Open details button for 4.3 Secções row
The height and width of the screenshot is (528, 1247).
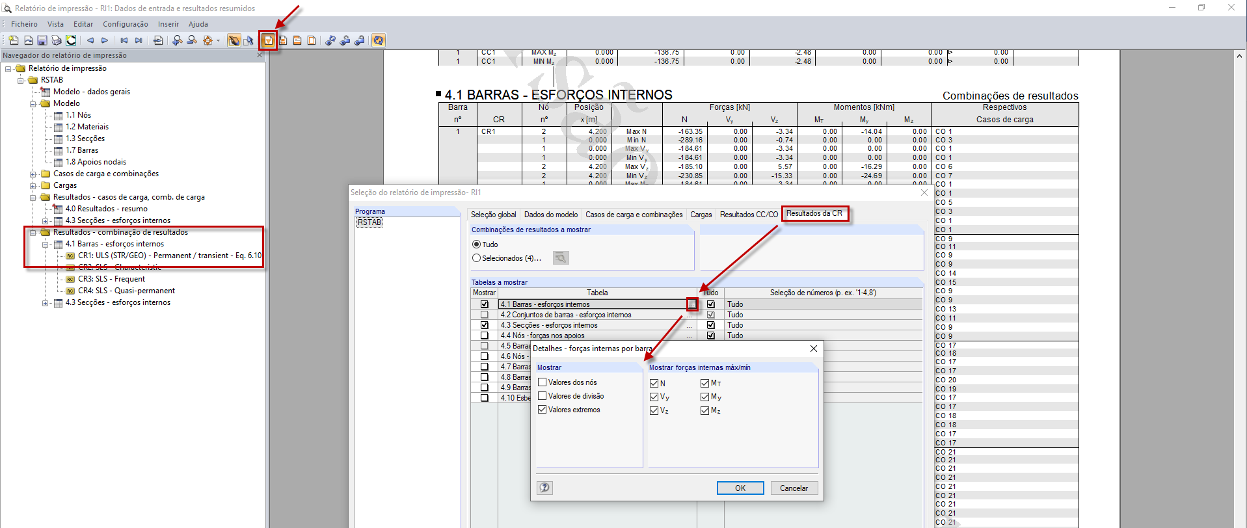pyautogui.click(x=690, y=325)
